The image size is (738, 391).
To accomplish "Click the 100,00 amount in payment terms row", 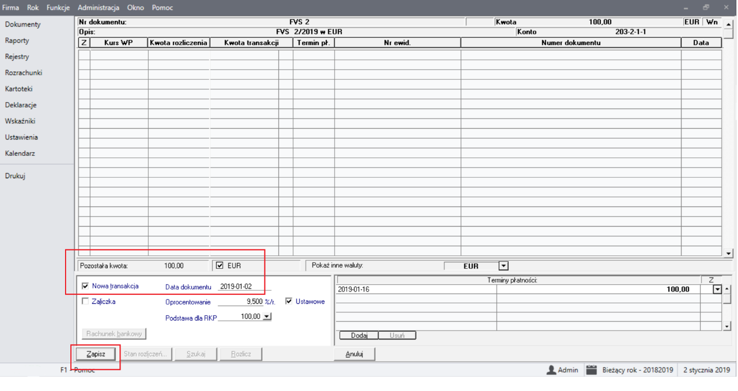I will point(599,289).
